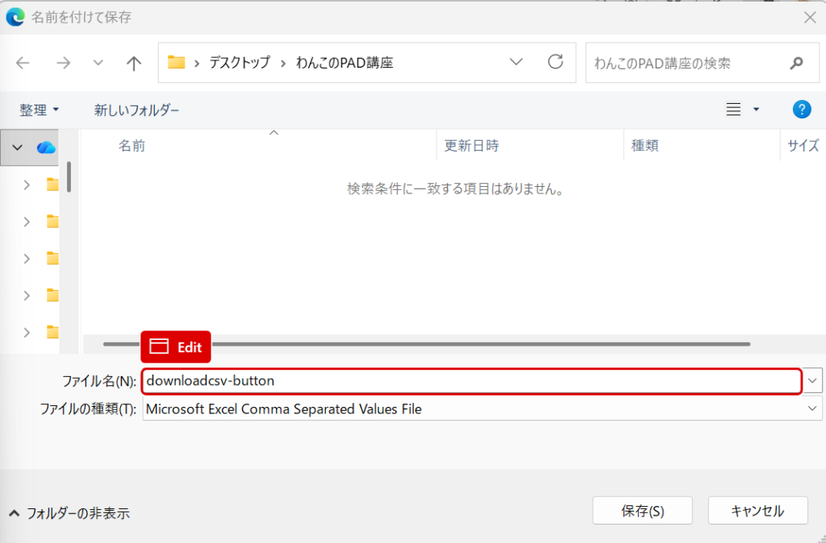Open the blue help icon
Screen dimensions: 826x543
click(802, 110)
